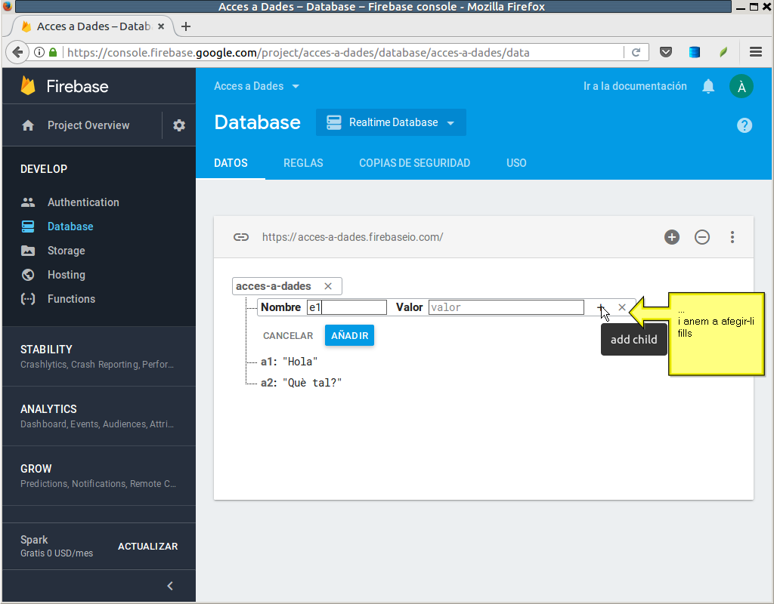Open the Firefox hamburger menu

tap(756, 52)
